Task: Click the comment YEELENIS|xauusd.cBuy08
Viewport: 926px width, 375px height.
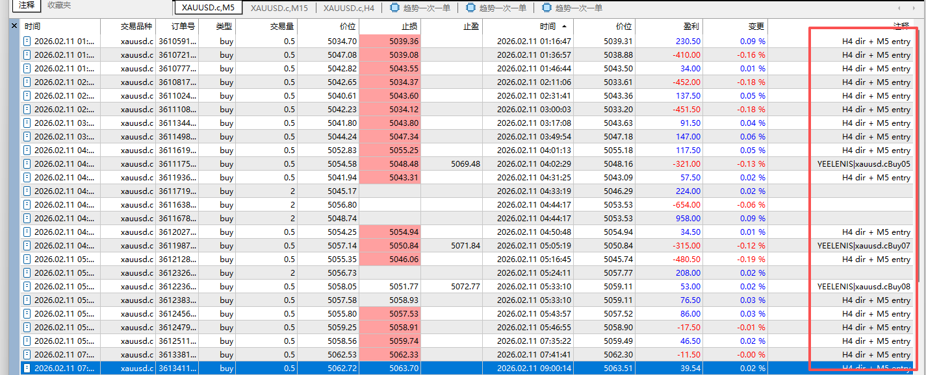Action: [864, 286]
